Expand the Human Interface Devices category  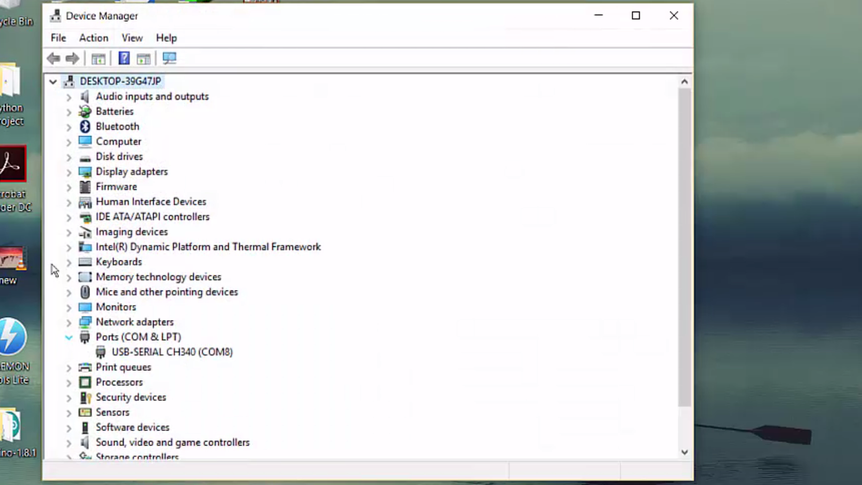pyautogui.click(x=69, y=202)
